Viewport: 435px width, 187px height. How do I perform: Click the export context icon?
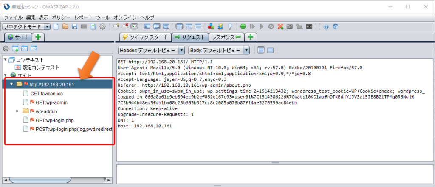tap(34, 49)
